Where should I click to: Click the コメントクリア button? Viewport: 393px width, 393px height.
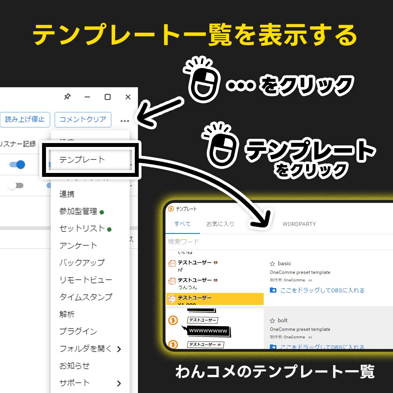click(x=83, y=120)
